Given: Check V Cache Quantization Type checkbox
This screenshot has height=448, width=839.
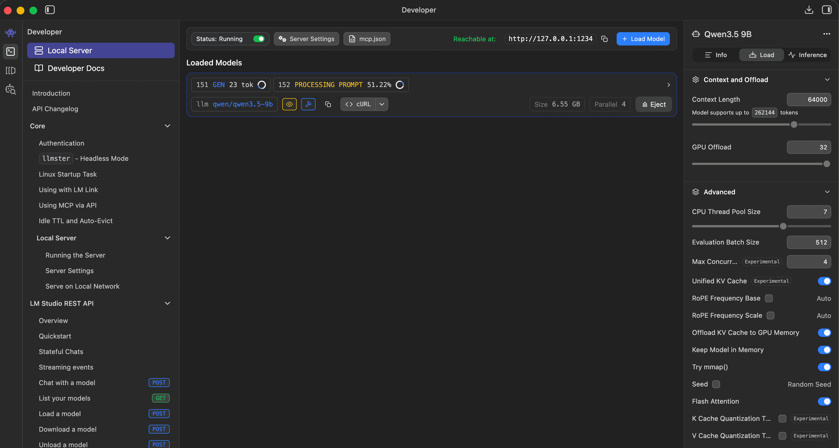Looking at the screenshot, I should [x=782, y=436].
